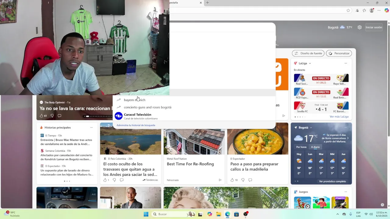This screenshot has width=390, height=219.
Task: Open Sevilla FC 4-1 FC Barcelona result
Action: (321, 107)
